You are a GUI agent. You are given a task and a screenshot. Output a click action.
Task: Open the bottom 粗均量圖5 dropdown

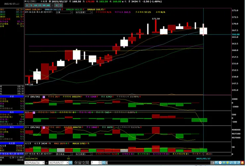(84, 154)
